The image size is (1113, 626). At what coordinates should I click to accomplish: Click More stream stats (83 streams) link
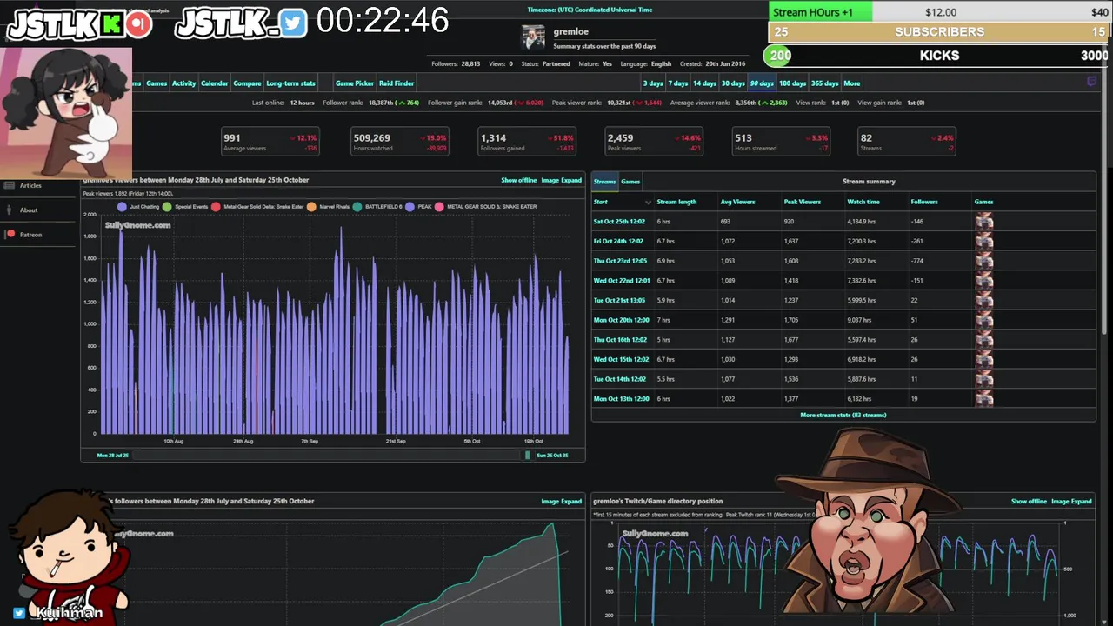[843, 416]
